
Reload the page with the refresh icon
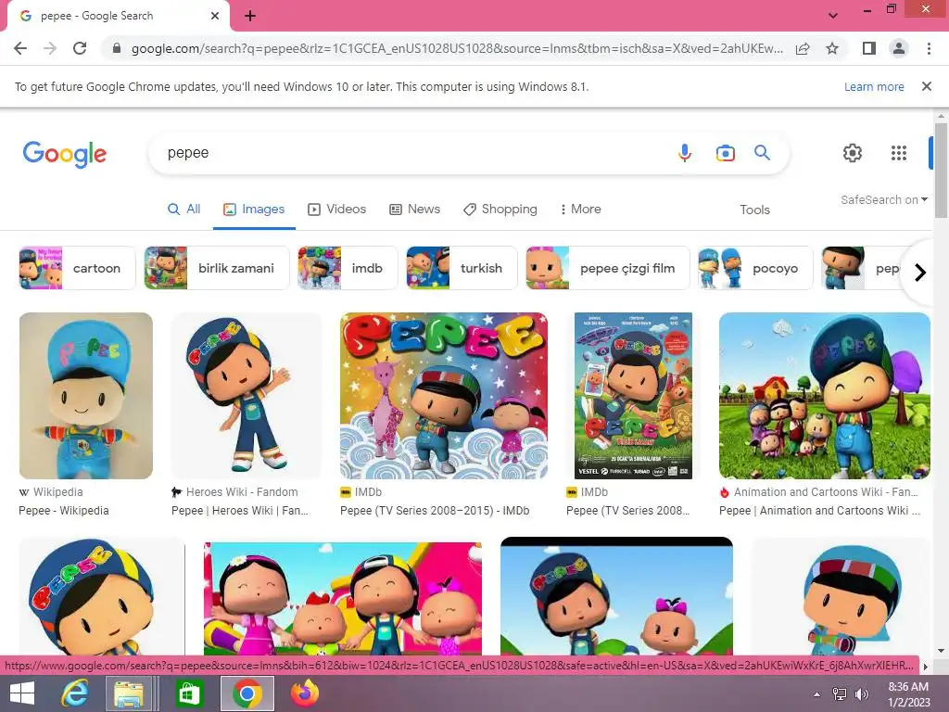coord(80,48)
